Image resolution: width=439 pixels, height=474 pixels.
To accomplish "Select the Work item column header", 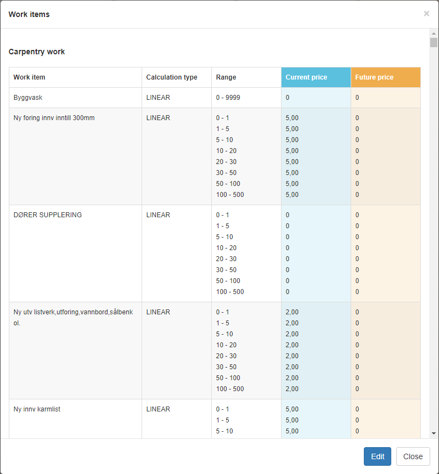I will (x=29, y=77).
